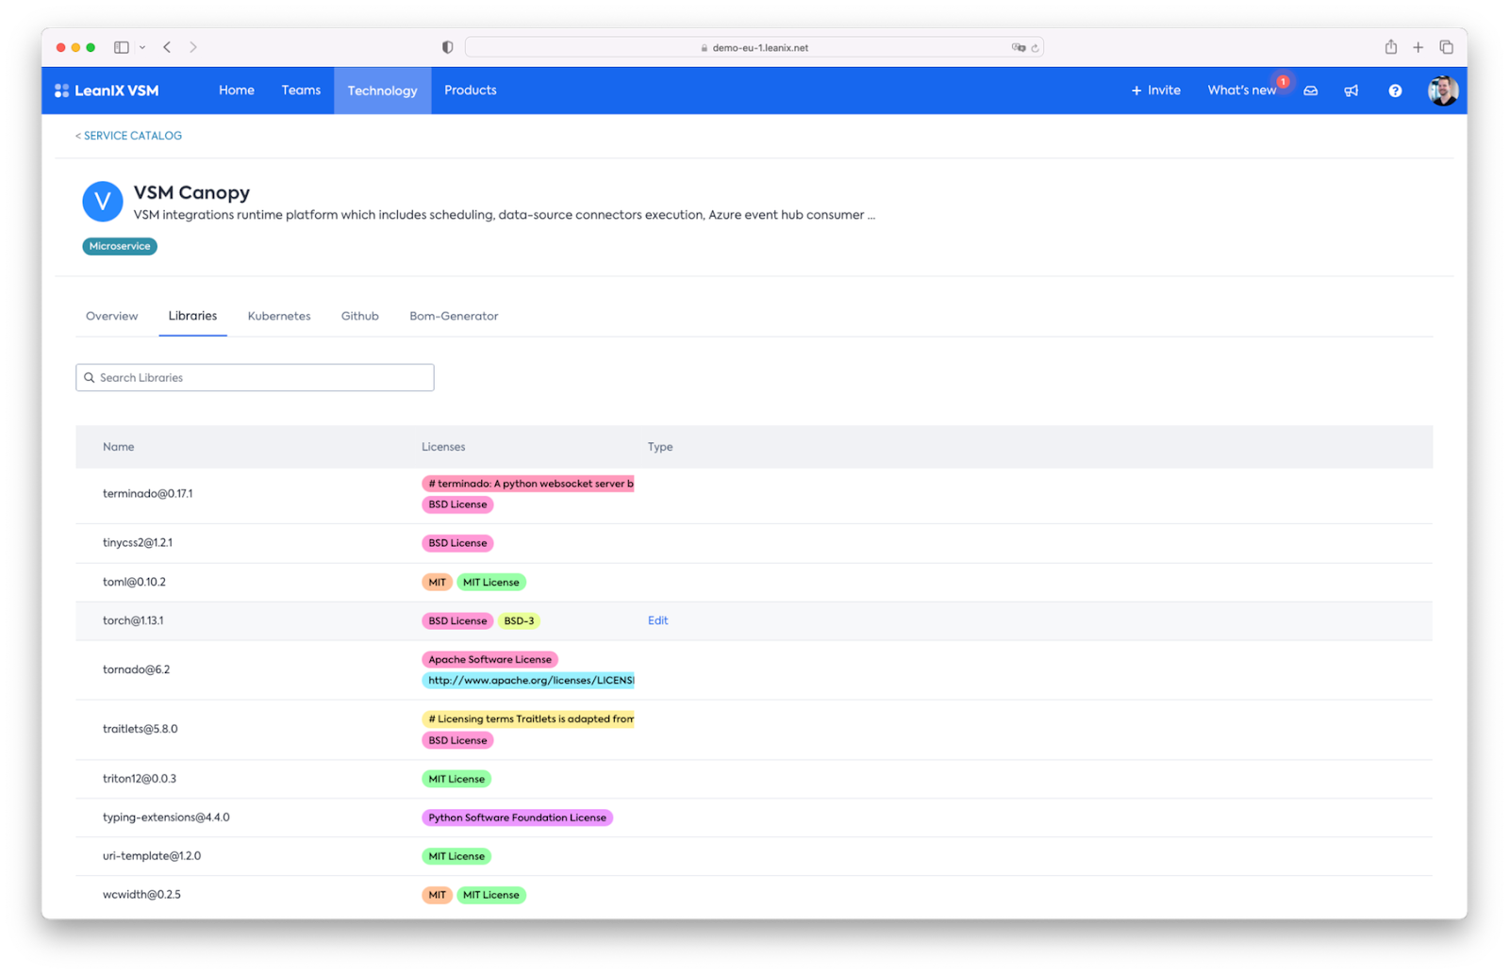Click the Apache Software License tag
The width and height of the screenshot is (1509, 974).
(x=490, y=659)
